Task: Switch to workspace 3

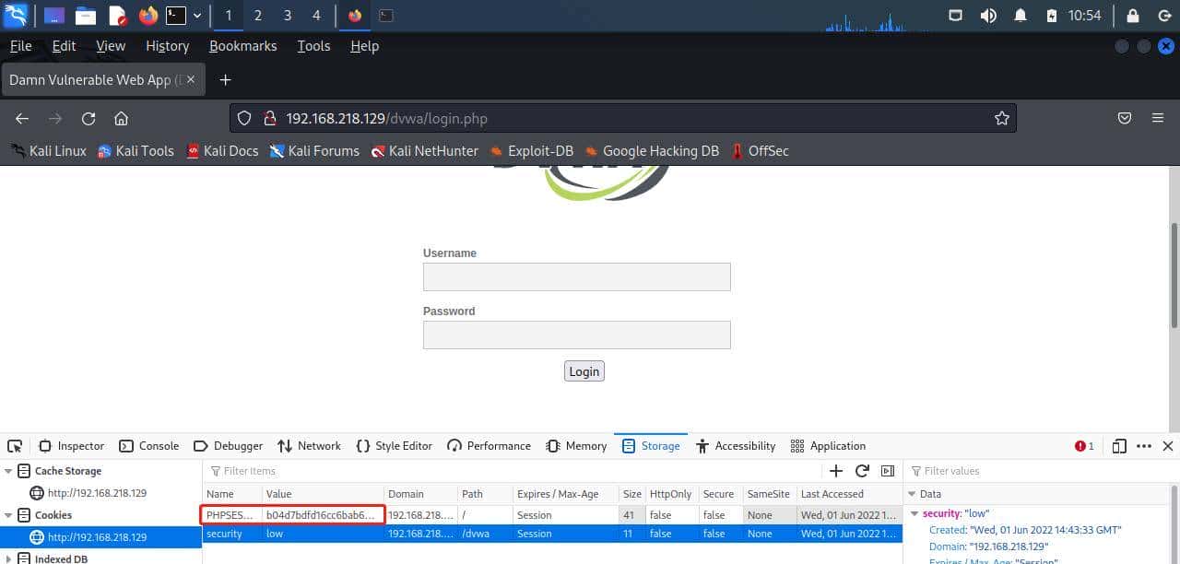Action: point(288,16)
